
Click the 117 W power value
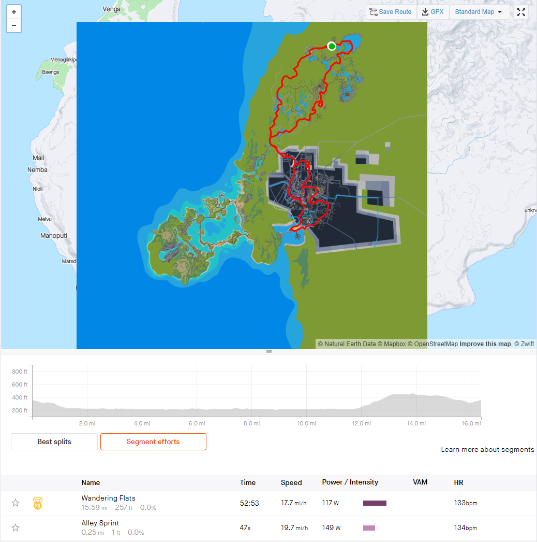[330, 503]
